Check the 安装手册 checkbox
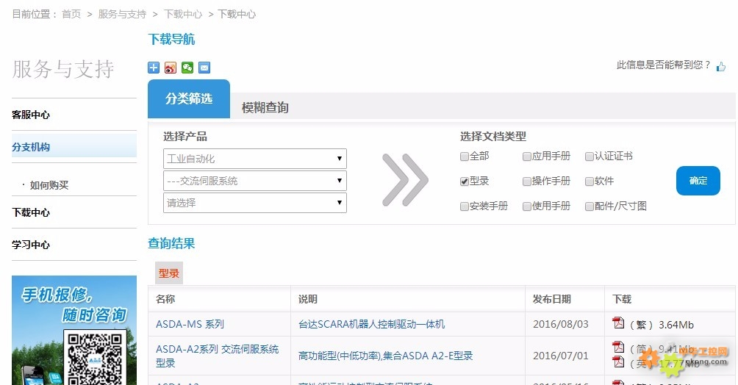 tap(464, 206)
